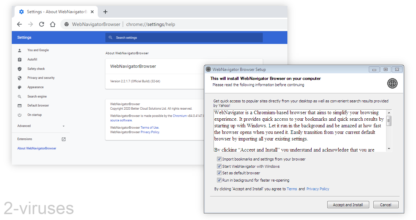Click the license text scrollbar thumb
416x220 pixels.
pyautogui.click(x=389, y=121)
